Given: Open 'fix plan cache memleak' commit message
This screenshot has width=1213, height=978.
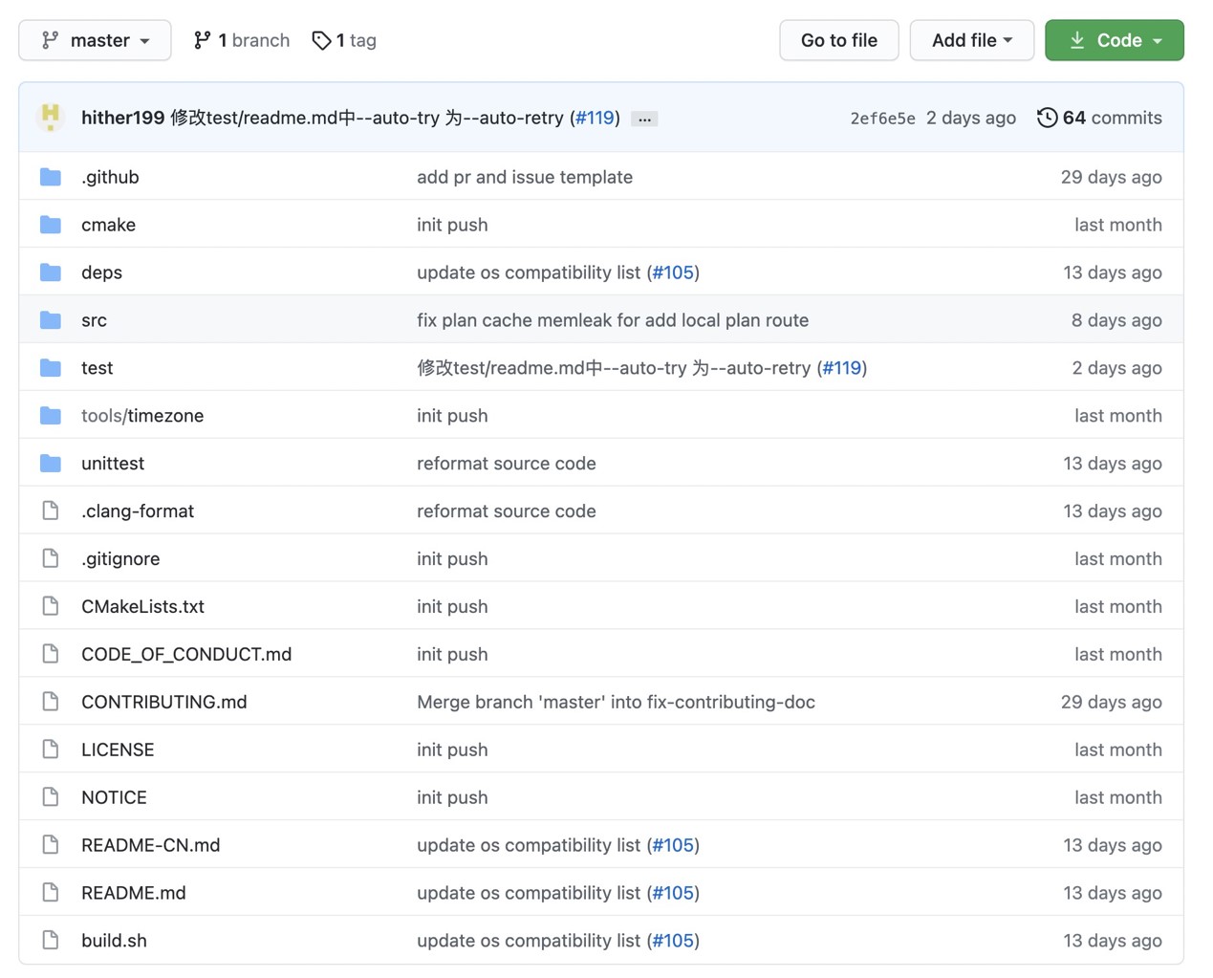Looking at the screenshot, I should (612, 320).
